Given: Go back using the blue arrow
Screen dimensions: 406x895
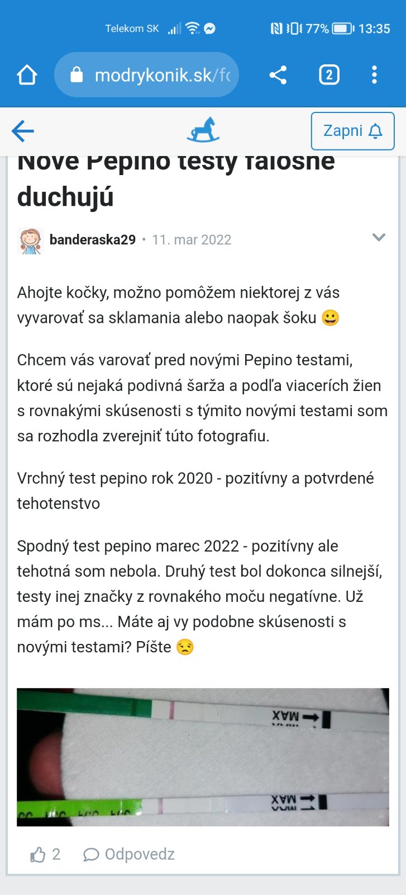Looking at the screenshot, I should (23, 131).
